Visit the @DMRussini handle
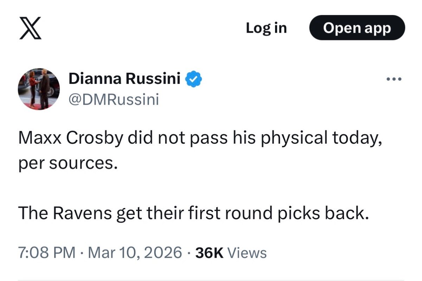422x281 pixels. (114, 100)
